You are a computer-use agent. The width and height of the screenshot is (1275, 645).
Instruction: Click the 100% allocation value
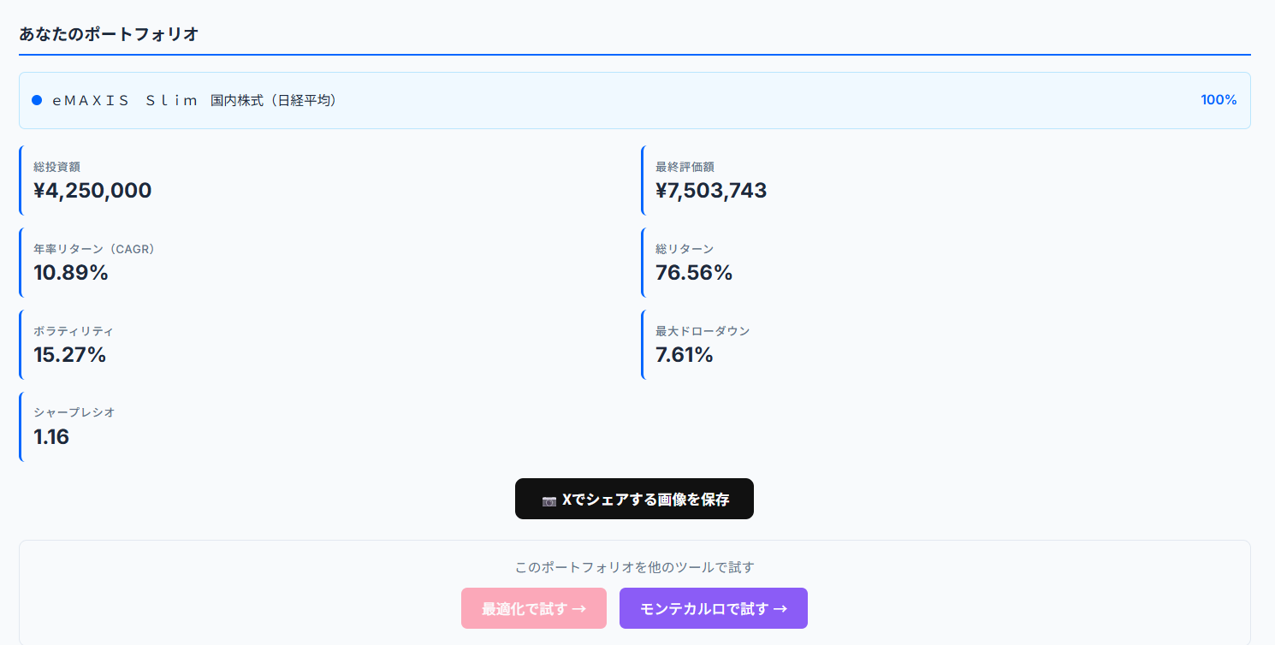pyautogui.click(x=1218, y=100)
